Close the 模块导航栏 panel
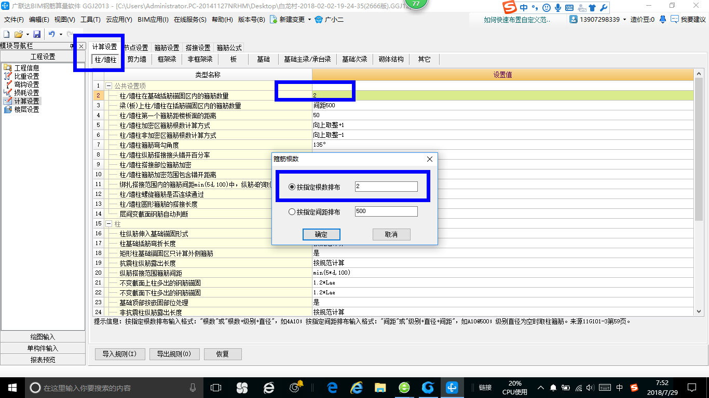The width and height of the screenshot is (709, 398). [81, 46]
